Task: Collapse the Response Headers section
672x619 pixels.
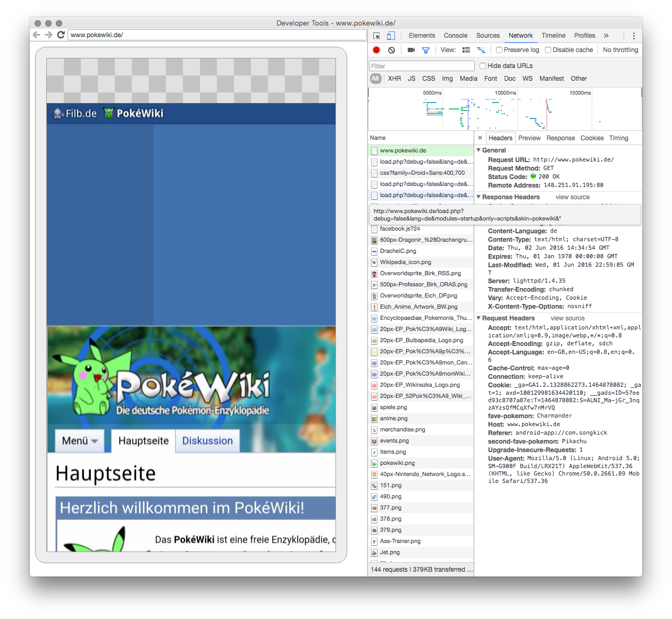Action: click(478, 197)
